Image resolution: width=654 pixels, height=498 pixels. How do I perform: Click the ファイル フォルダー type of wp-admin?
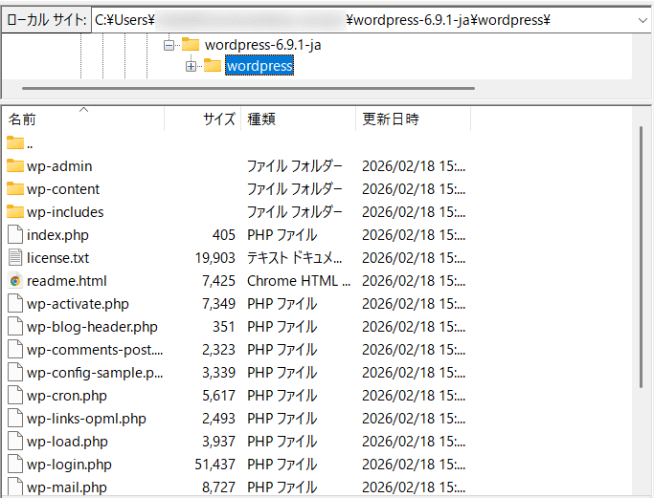tap(295, 166)
